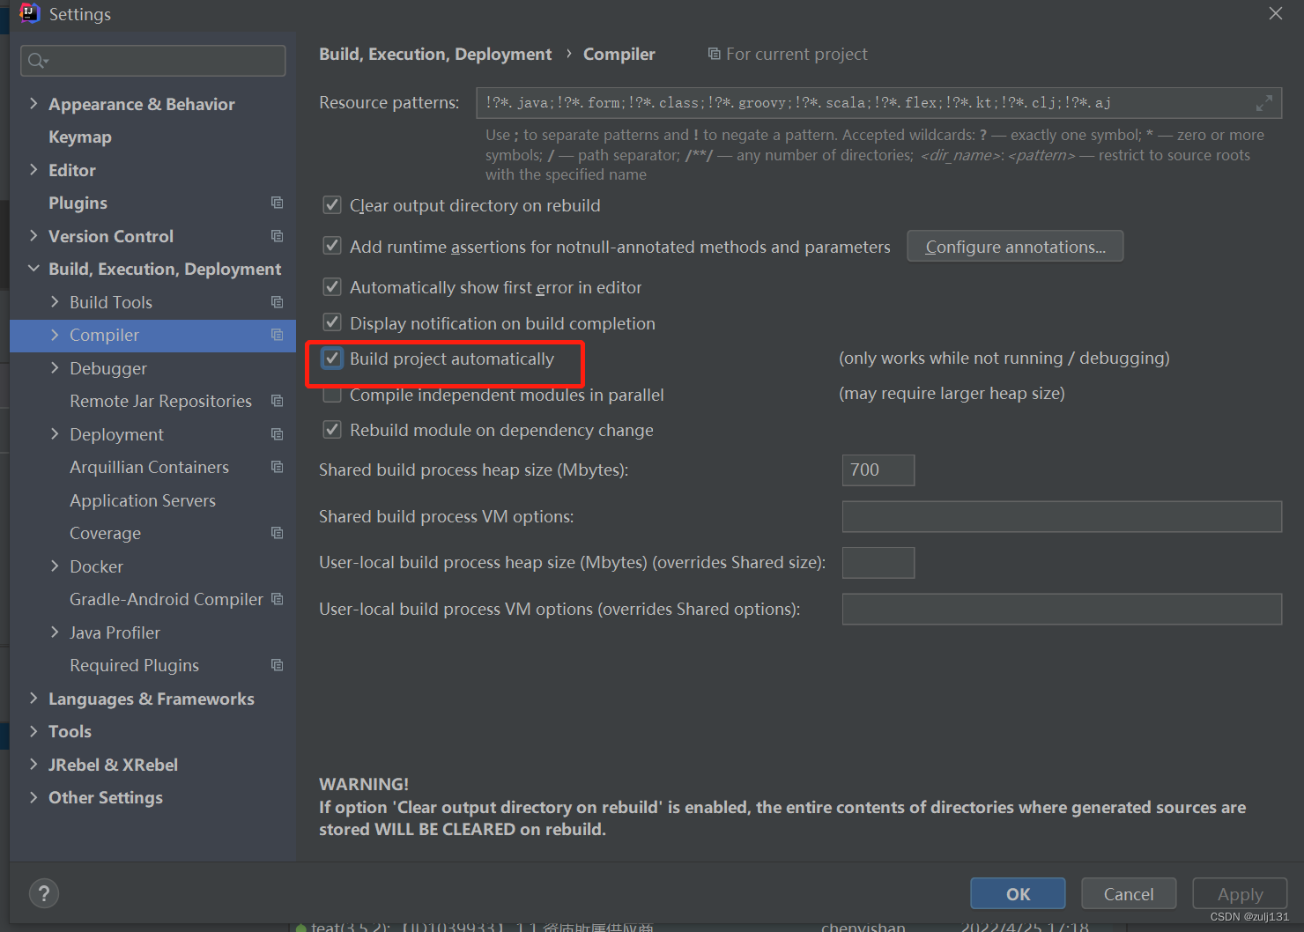This screenshot has width=1304, height=932.
Task: Toggle Automatically show first error in editor
Action: click(332, 286)
